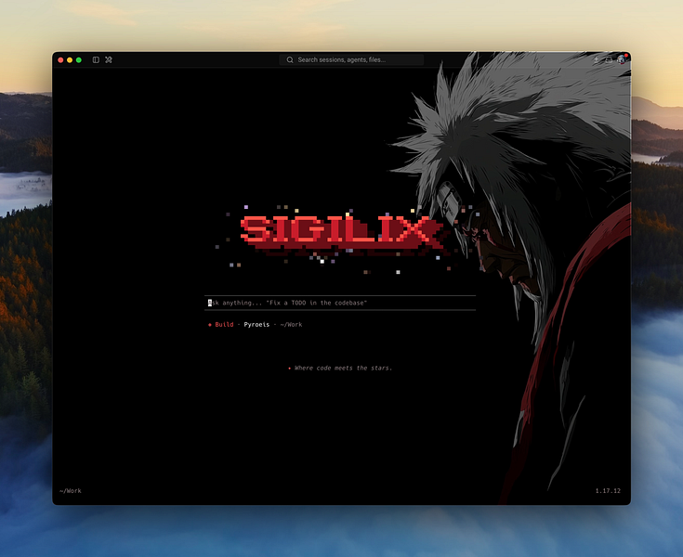Viewport: 683px width, 557px height.
Task: Click the sparkle plus icon in title bar
Action: click(x=597, y=59)
